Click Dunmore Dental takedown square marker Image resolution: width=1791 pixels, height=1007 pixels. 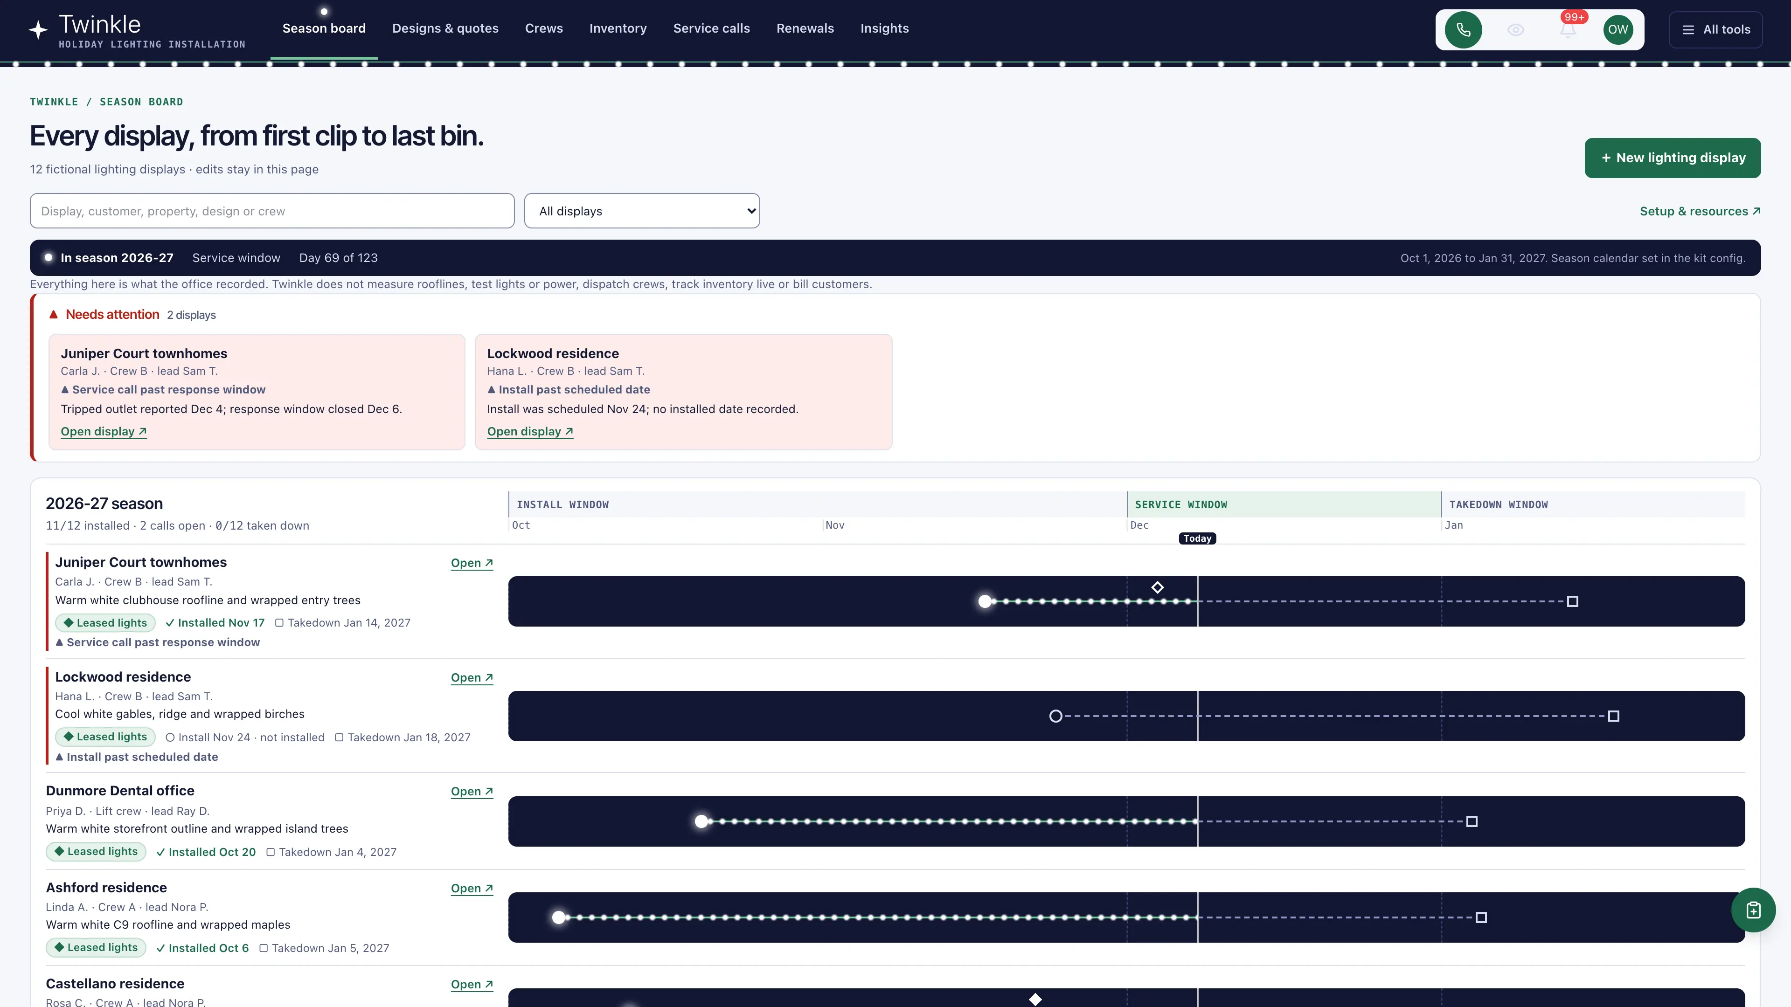(1471, 821)
